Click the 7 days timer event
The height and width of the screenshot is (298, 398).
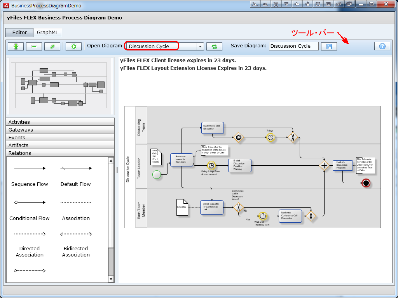point(271,137)
